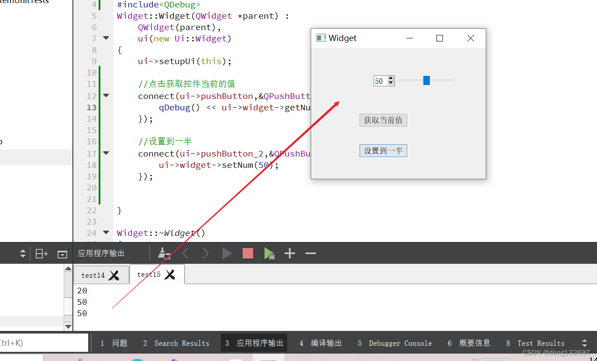The image size is (597, 361).
Task: Collapse the code fold at line 7
Action: point(106,38)
